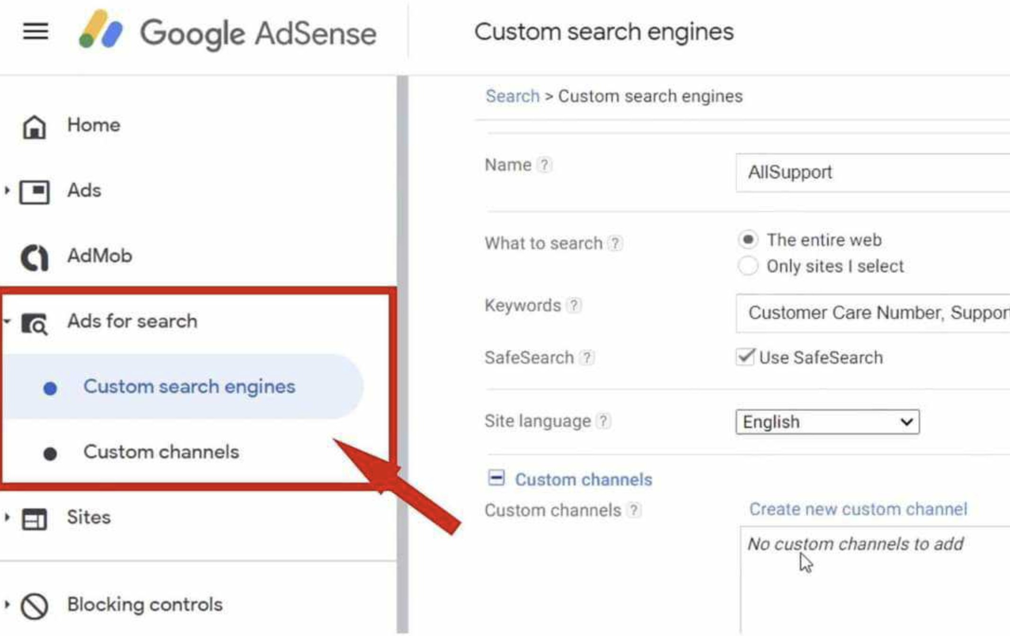Click the Ads display icon
The image size is (1010, 636).
34,192
